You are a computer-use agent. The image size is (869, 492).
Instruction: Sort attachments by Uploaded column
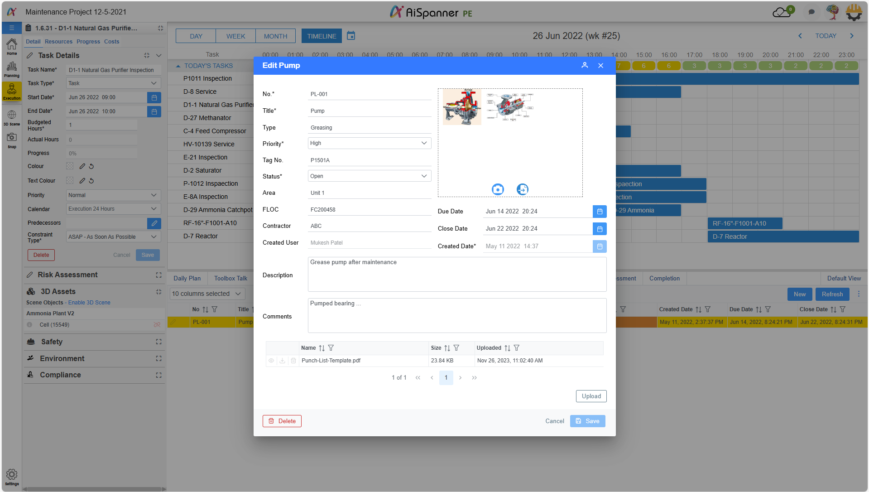[x=507, y=348]
